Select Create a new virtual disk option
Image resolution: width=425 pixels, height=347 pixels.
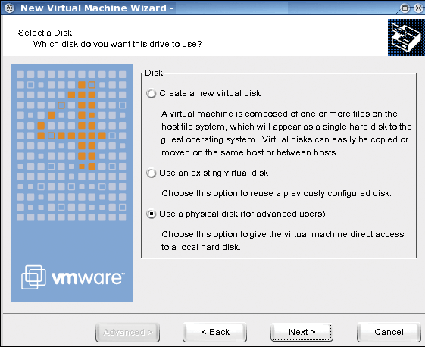151,93
